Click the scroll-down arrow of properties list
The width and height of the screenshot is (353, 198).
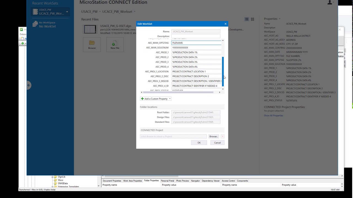[223, 89]
